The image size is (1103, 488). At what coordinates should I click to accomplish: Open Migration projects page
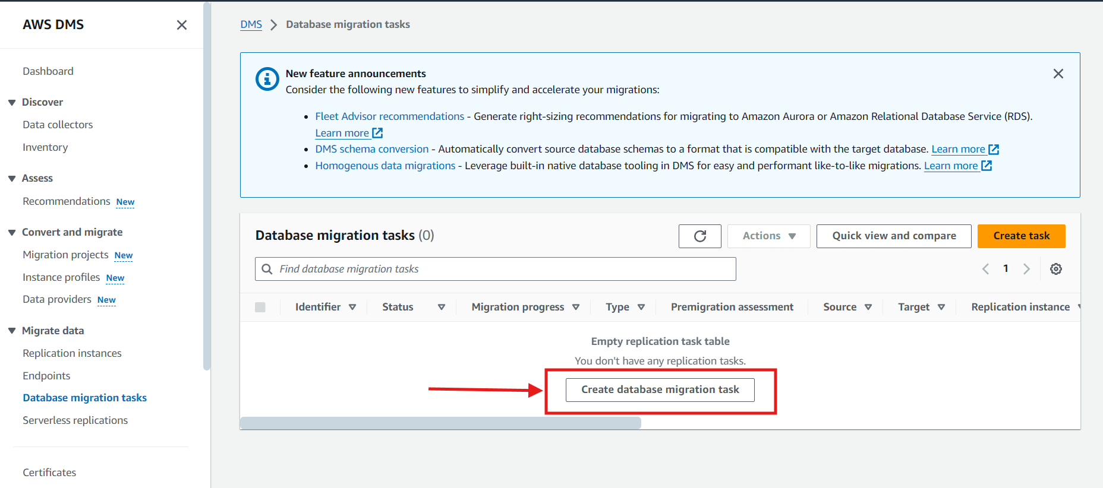pos(65,255)
